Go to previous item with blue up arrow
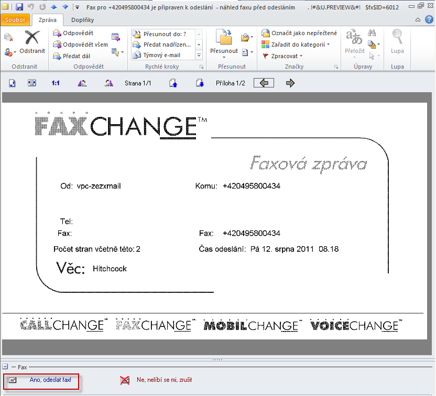This screenshot has width=436, height=396. coord(54,7)
